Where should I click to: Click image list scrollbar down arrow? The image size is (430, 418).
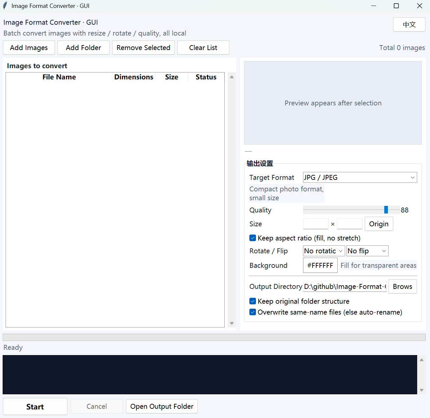point(232,323)
